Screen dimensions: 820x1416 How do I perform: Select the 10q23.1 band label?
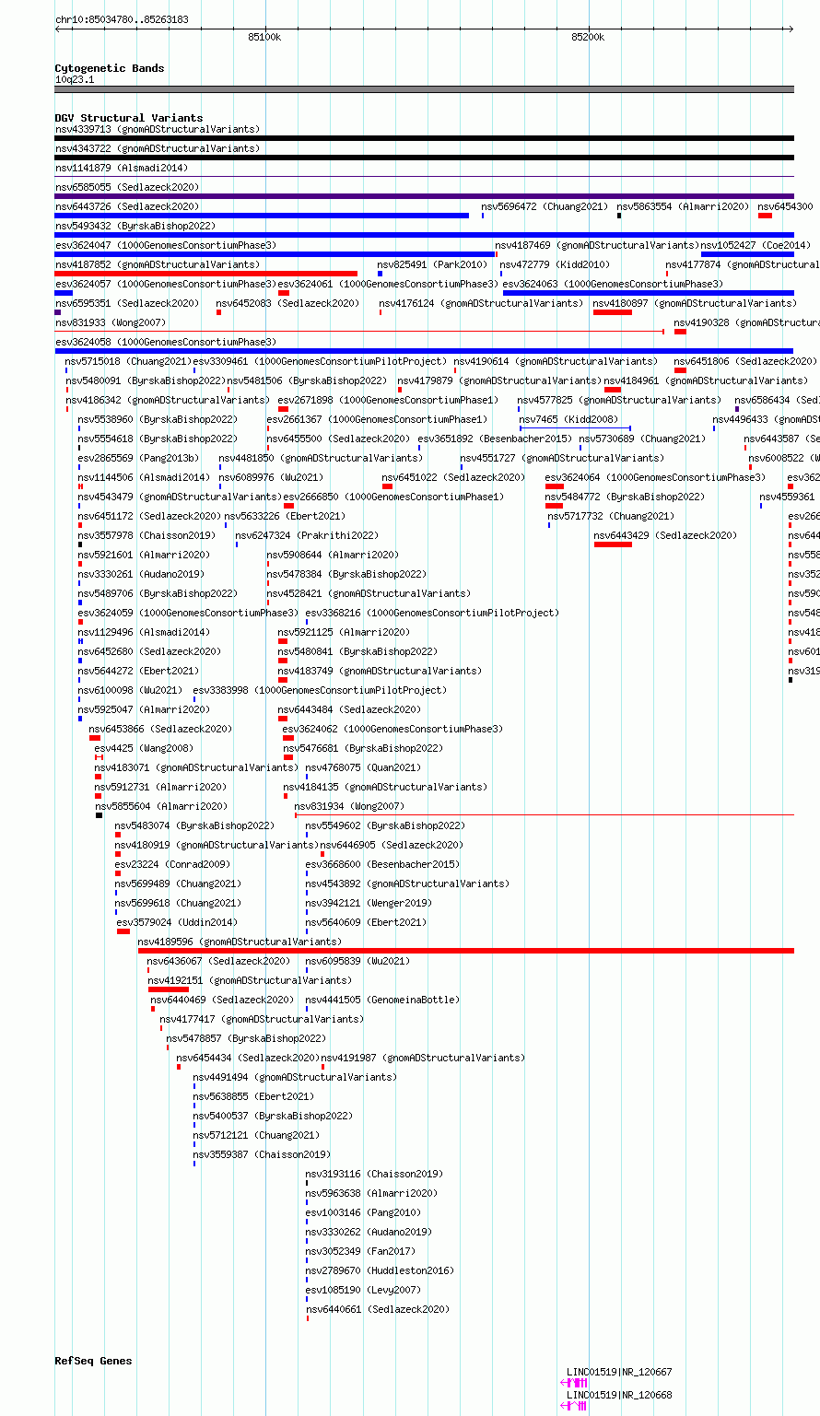point(75,80)
